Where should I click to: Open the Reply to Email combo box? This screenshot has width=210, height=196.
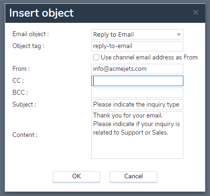(137, 34)
